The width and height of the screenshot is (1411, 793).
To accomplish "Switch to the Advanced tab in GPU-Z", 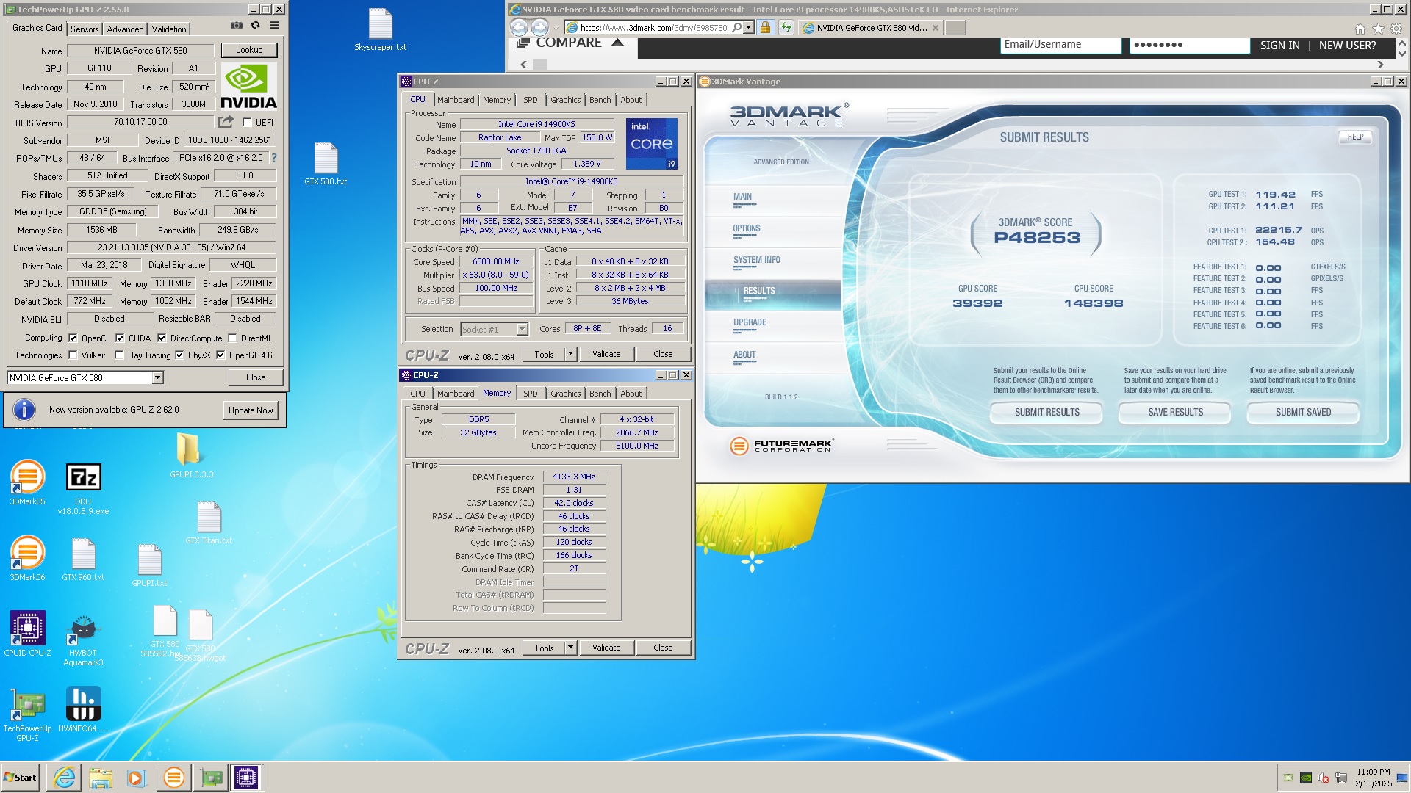I will pyautogui.click(x=125, y=29).
